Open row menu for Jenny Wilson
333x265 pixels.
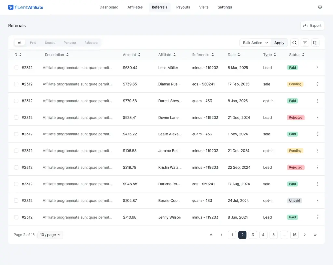click(x=317, y=217)
